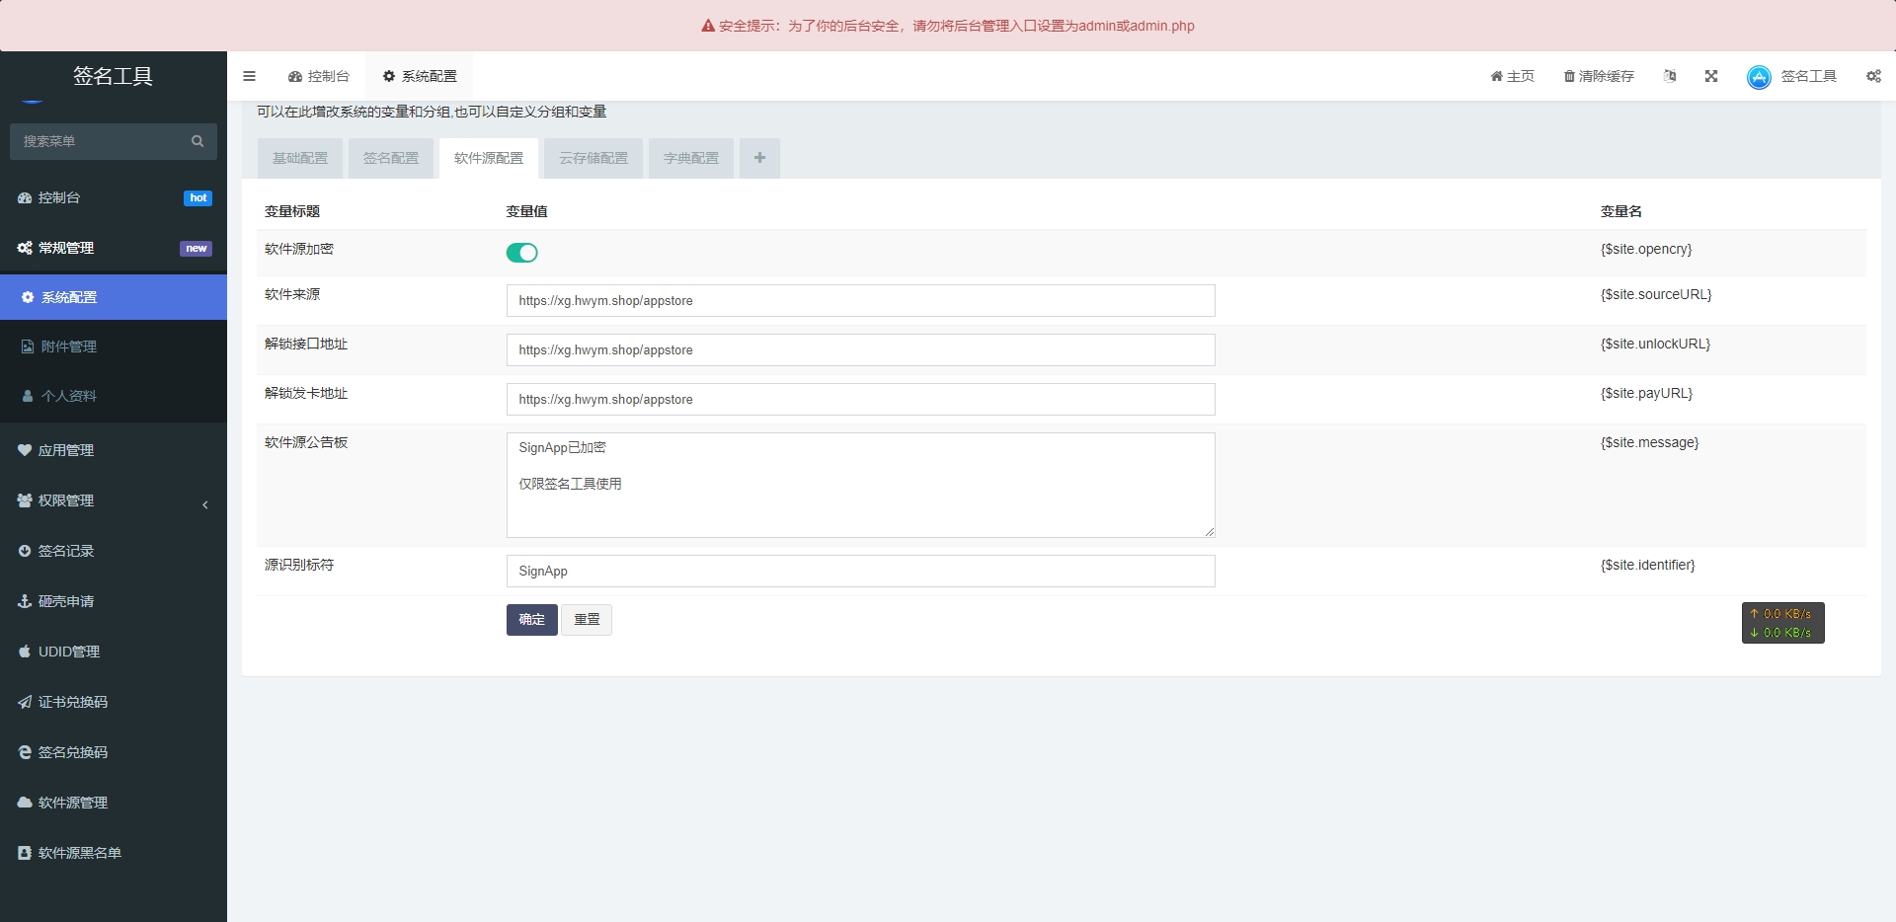
Task: Collapse the 常规管理 sidebar group
Action: (x=114, y=248)
